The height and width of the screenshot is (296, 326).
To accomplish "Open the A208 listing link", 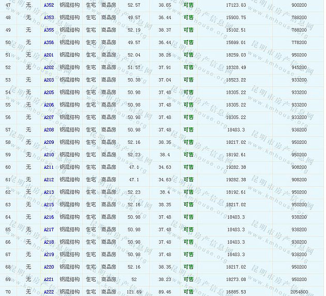I will pos(49,130).
